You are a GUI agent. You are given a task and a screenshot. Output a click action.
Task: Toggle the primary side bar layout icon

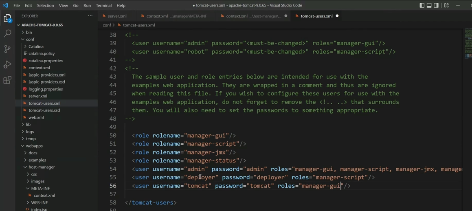[422, 5]
